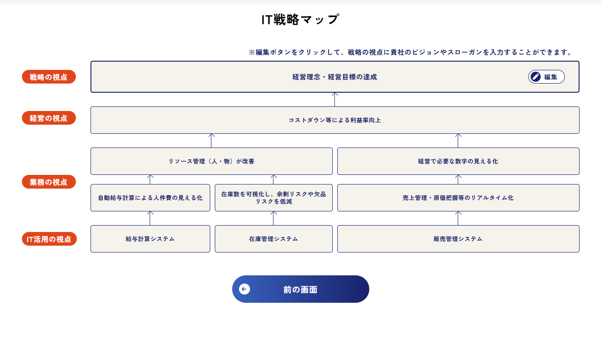Select the 自動給与計算による人件費の見える化 box
This screenshot has height=337, width=601.
coord(150,198)
